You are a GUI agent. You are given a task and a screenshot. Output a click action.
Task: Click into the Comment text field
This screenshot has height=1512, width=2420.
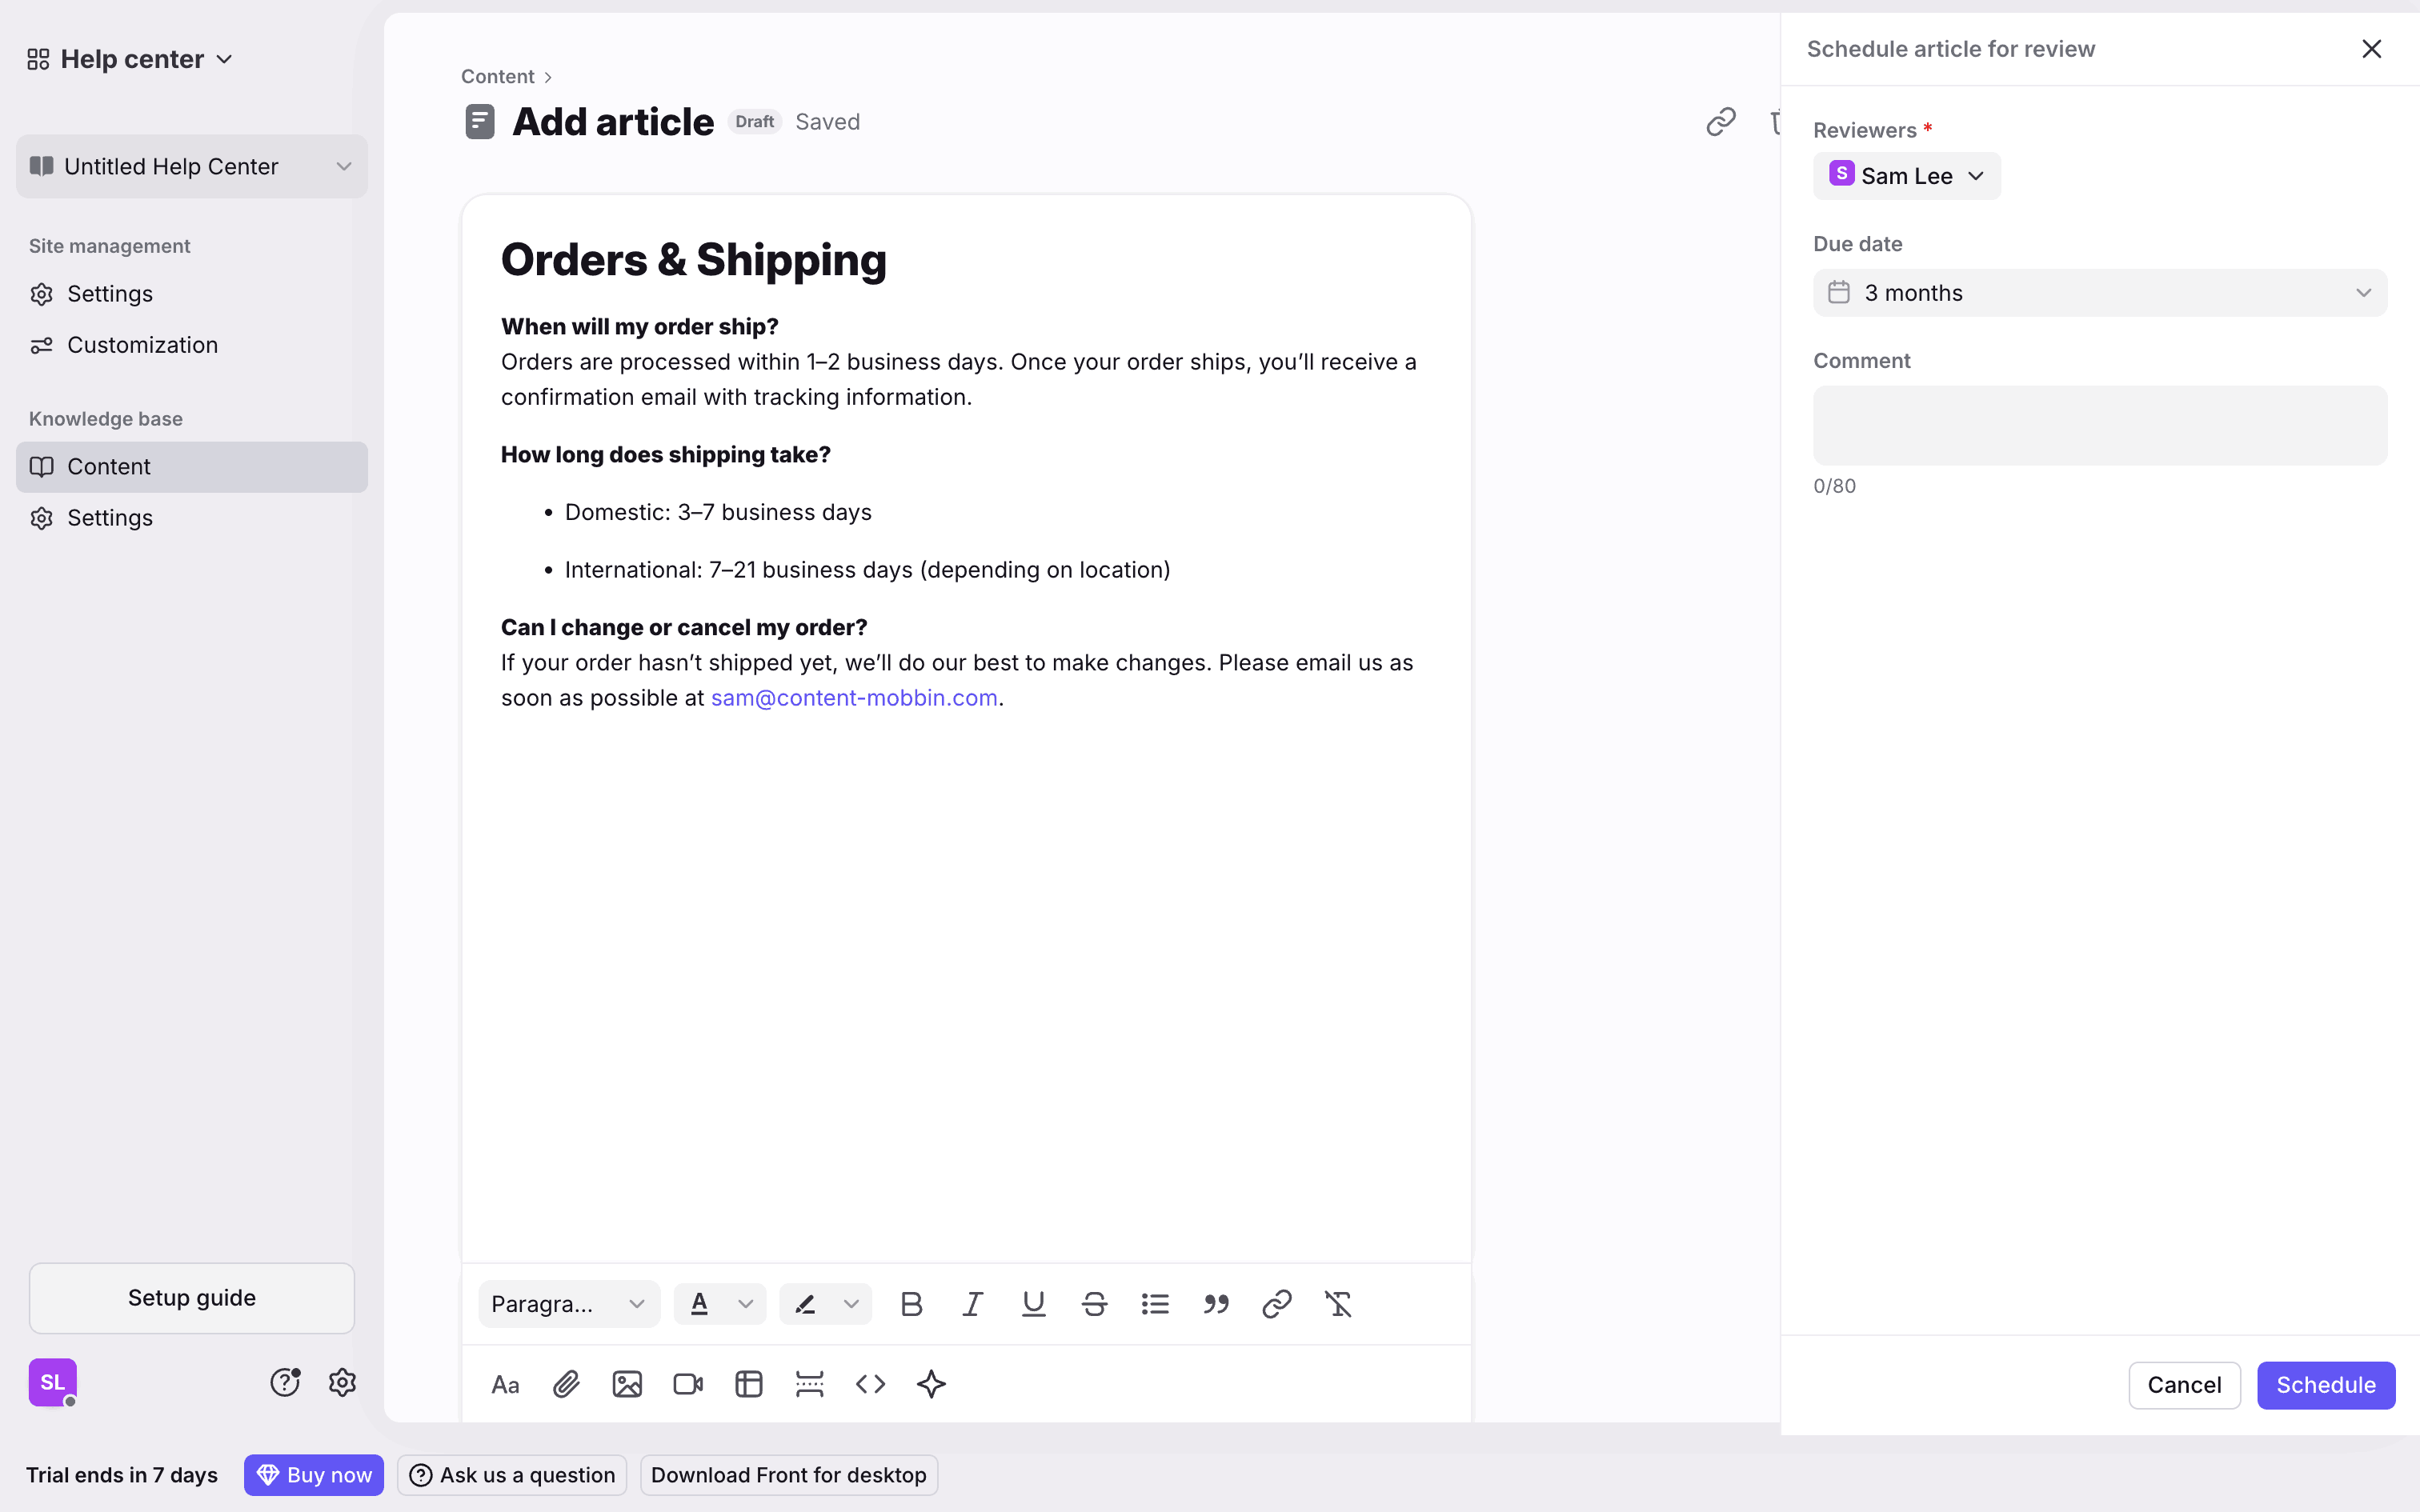pos(2099,425)
